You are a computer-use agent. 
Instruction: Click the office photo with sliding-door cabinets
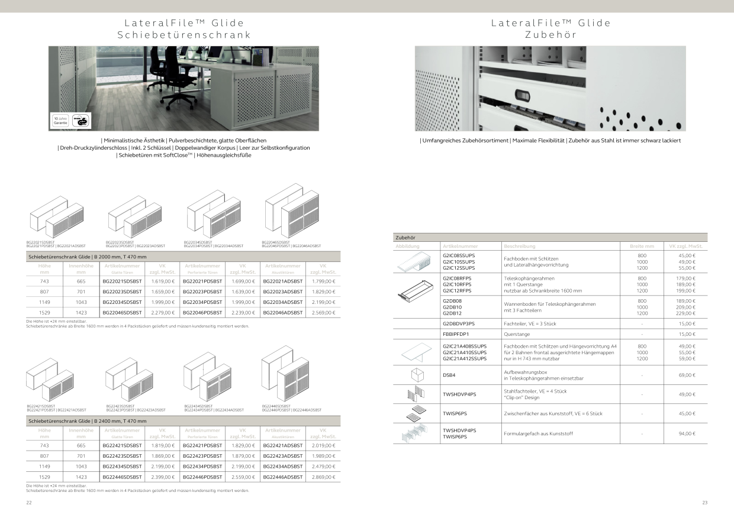pyautogui.click(x=183, y=88)
